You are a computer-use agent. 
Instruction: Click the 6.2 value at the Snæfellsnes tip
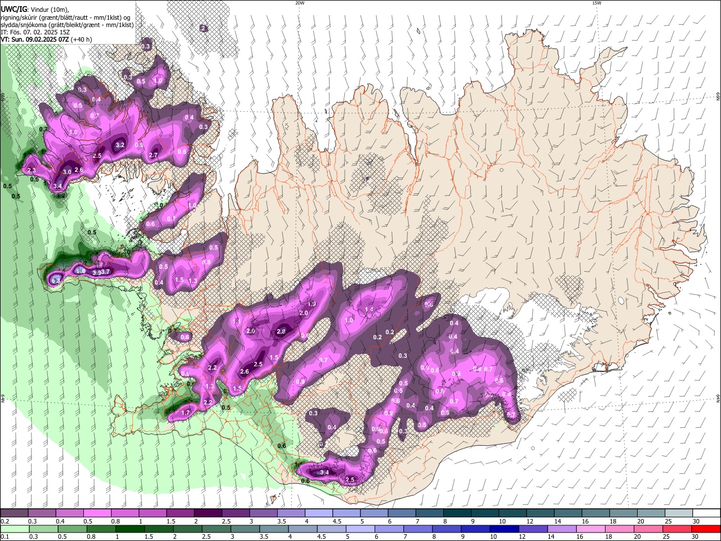tap(56, 280)
